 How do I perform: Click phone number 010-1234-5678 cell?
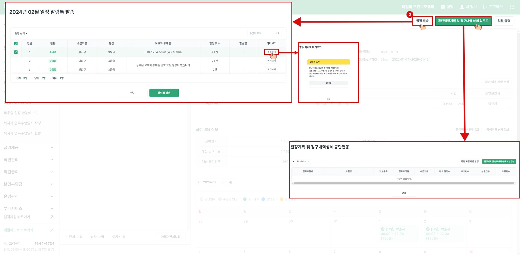click(163, 52)
